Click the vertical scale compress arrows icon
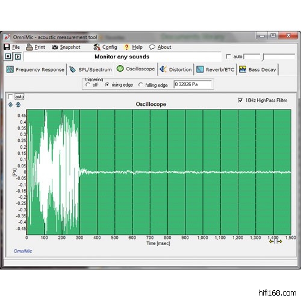The image size is (301, 301). (18, 105)
